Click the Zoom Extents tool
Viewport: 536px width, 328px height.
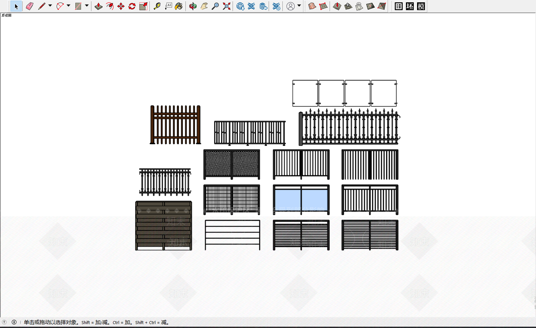pos(227,6)
